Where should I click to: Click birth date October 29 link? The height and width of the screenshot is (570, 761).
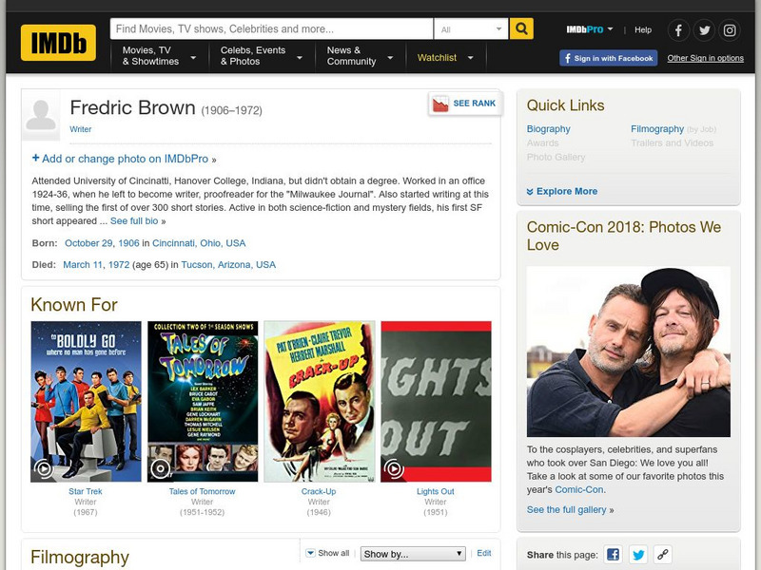click(88, 243)
